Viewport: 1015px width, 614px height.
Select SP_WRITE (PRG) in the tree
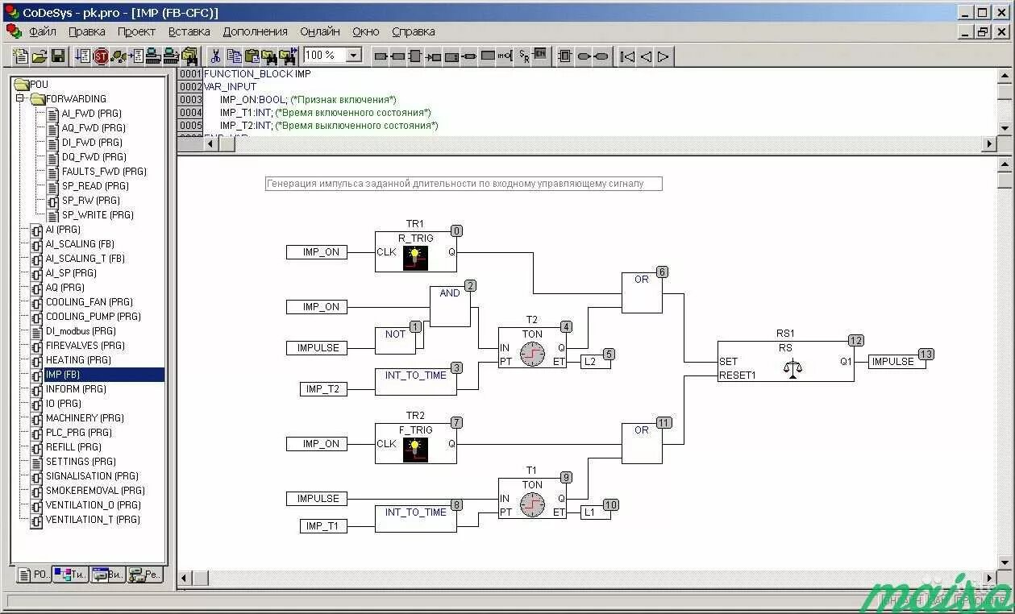point(98,215)
